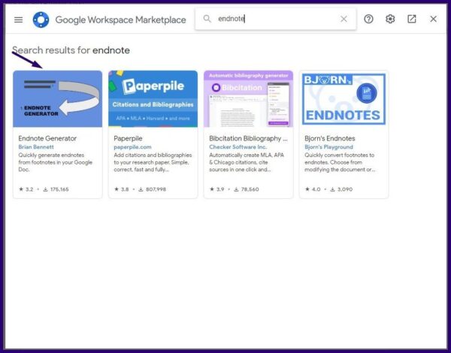Open the Bjorn's Endnotes thumbnail image
Viewport: 451px width, 353px height.
(x=344, y=99)
